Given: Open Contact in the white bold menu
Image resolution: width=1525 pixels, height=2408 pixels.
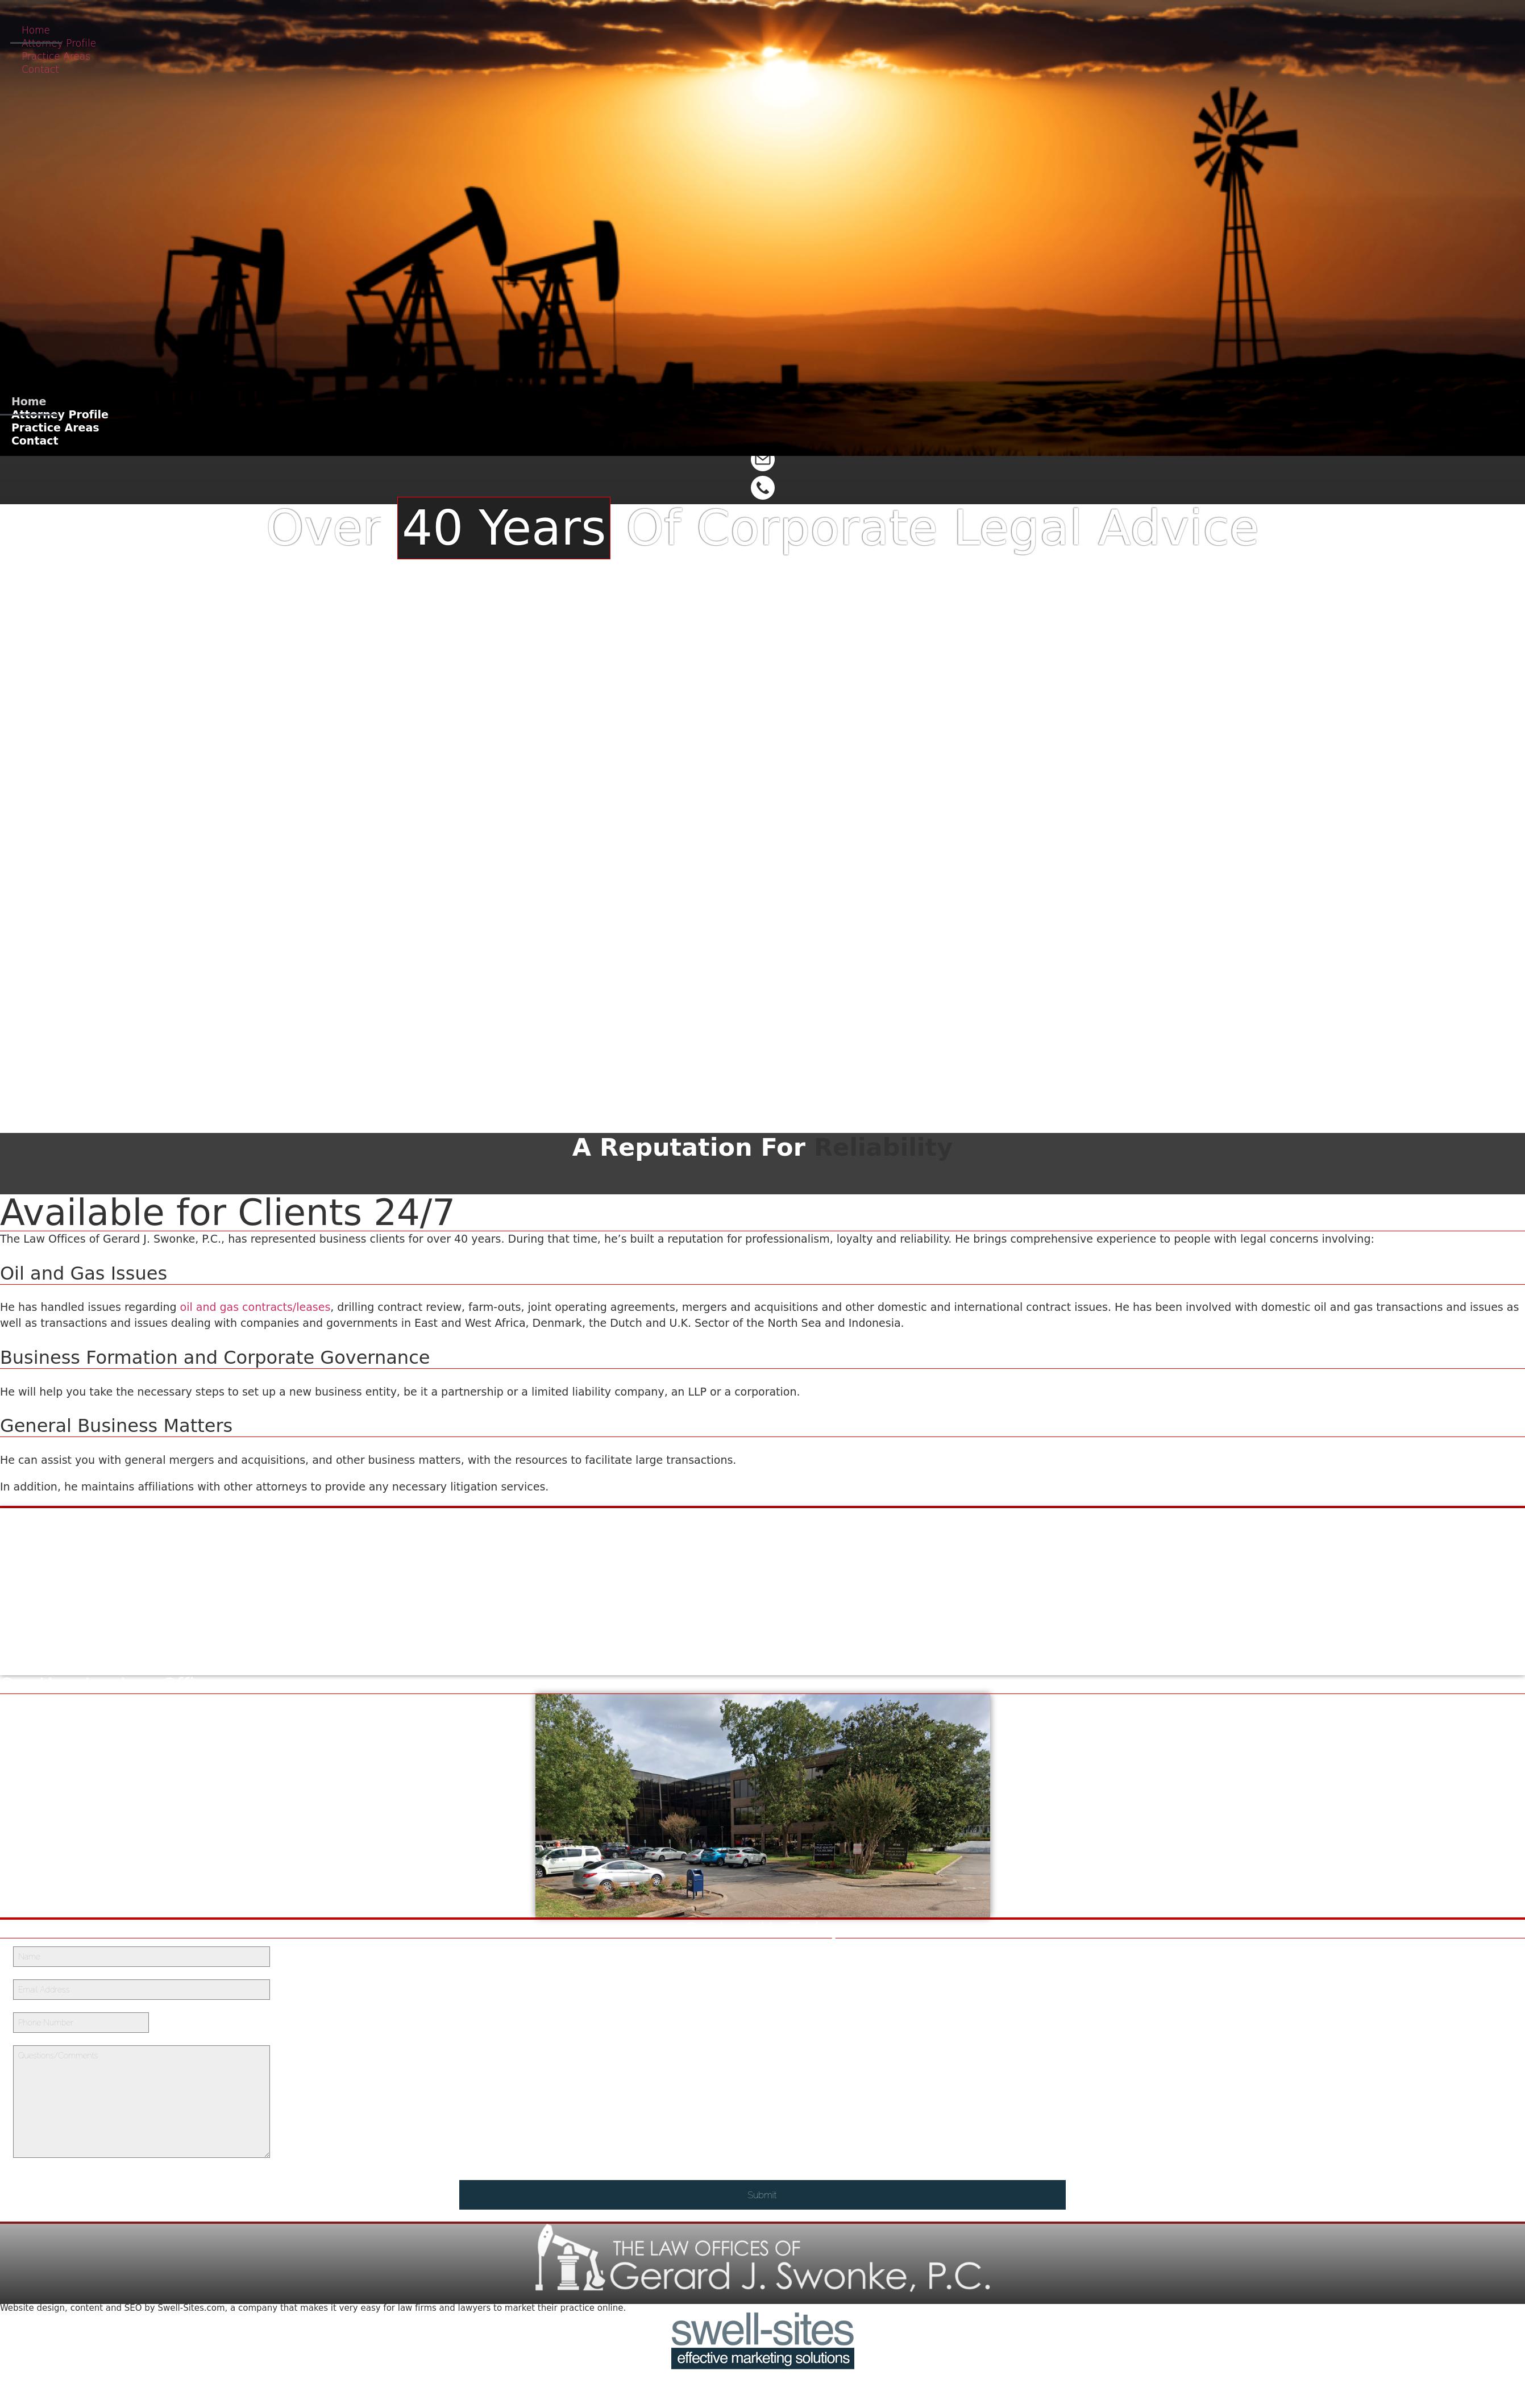Looking at the screenshot, I should coord(35,441).
